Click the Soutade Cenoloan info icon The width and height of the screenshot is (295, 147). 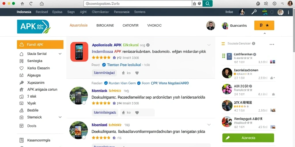[254, 44]
